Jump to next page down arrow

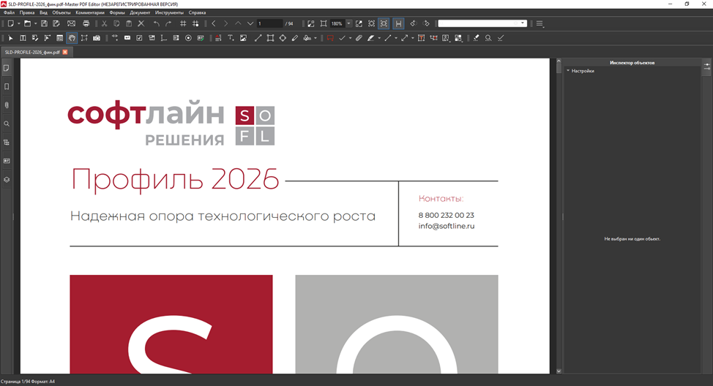pyautogui.click(x=250, y=23)
